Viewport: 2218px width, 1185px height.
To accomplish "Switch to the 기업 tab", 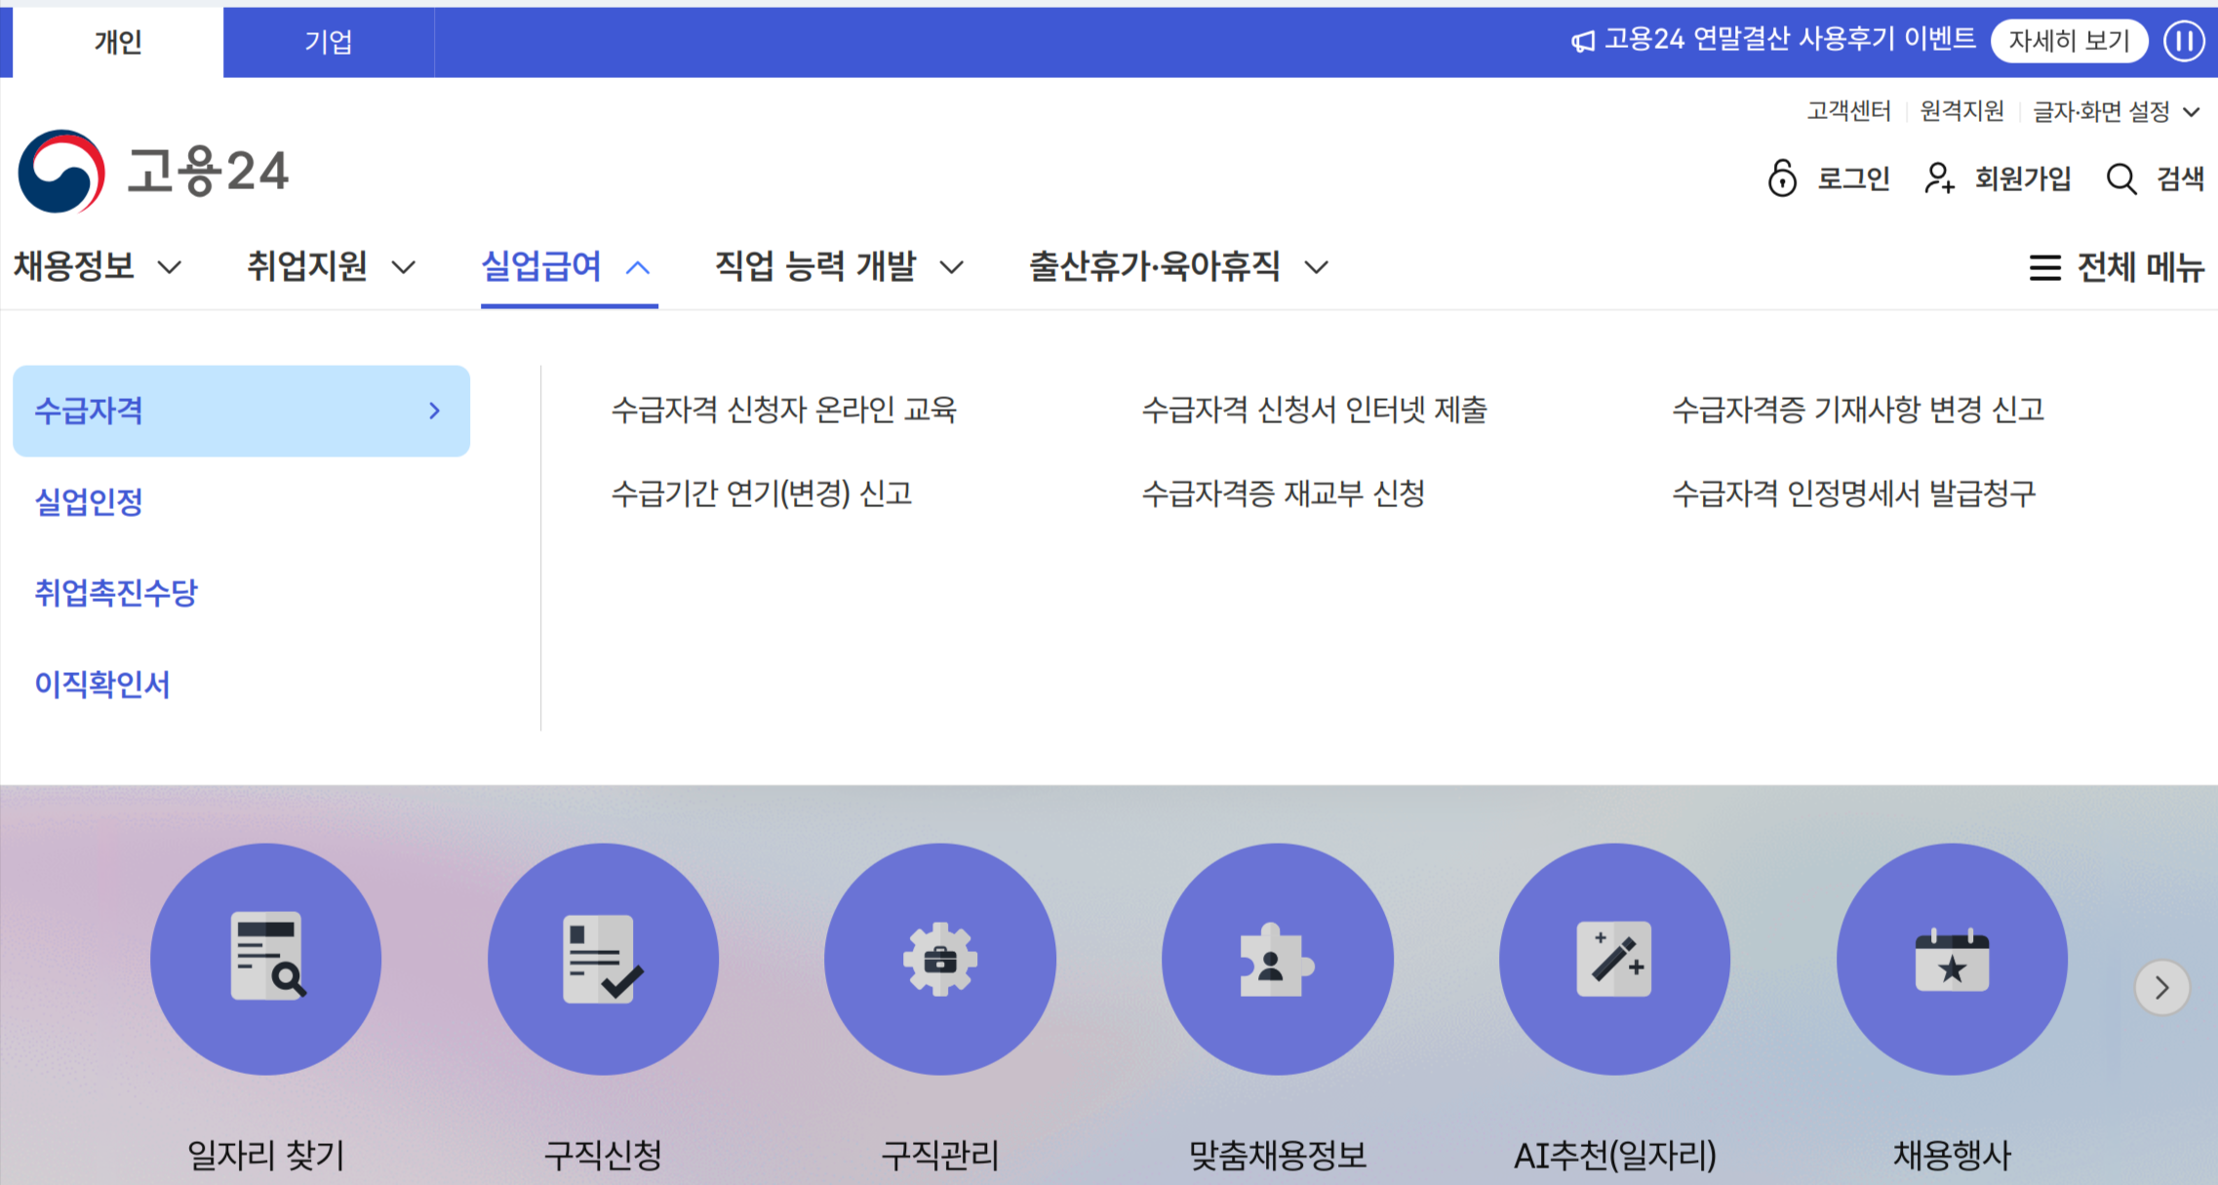I will [x=328, y=42].
